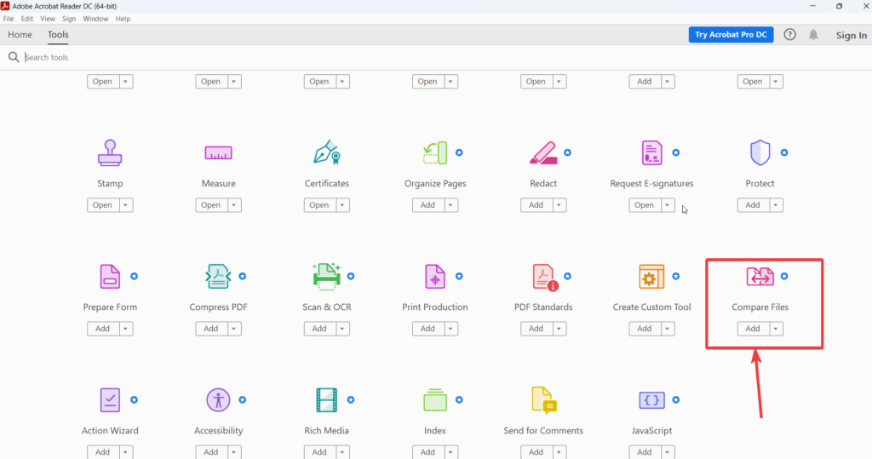872x459 pixels.
Task: Open the View menu
Action: coord(48,19)
